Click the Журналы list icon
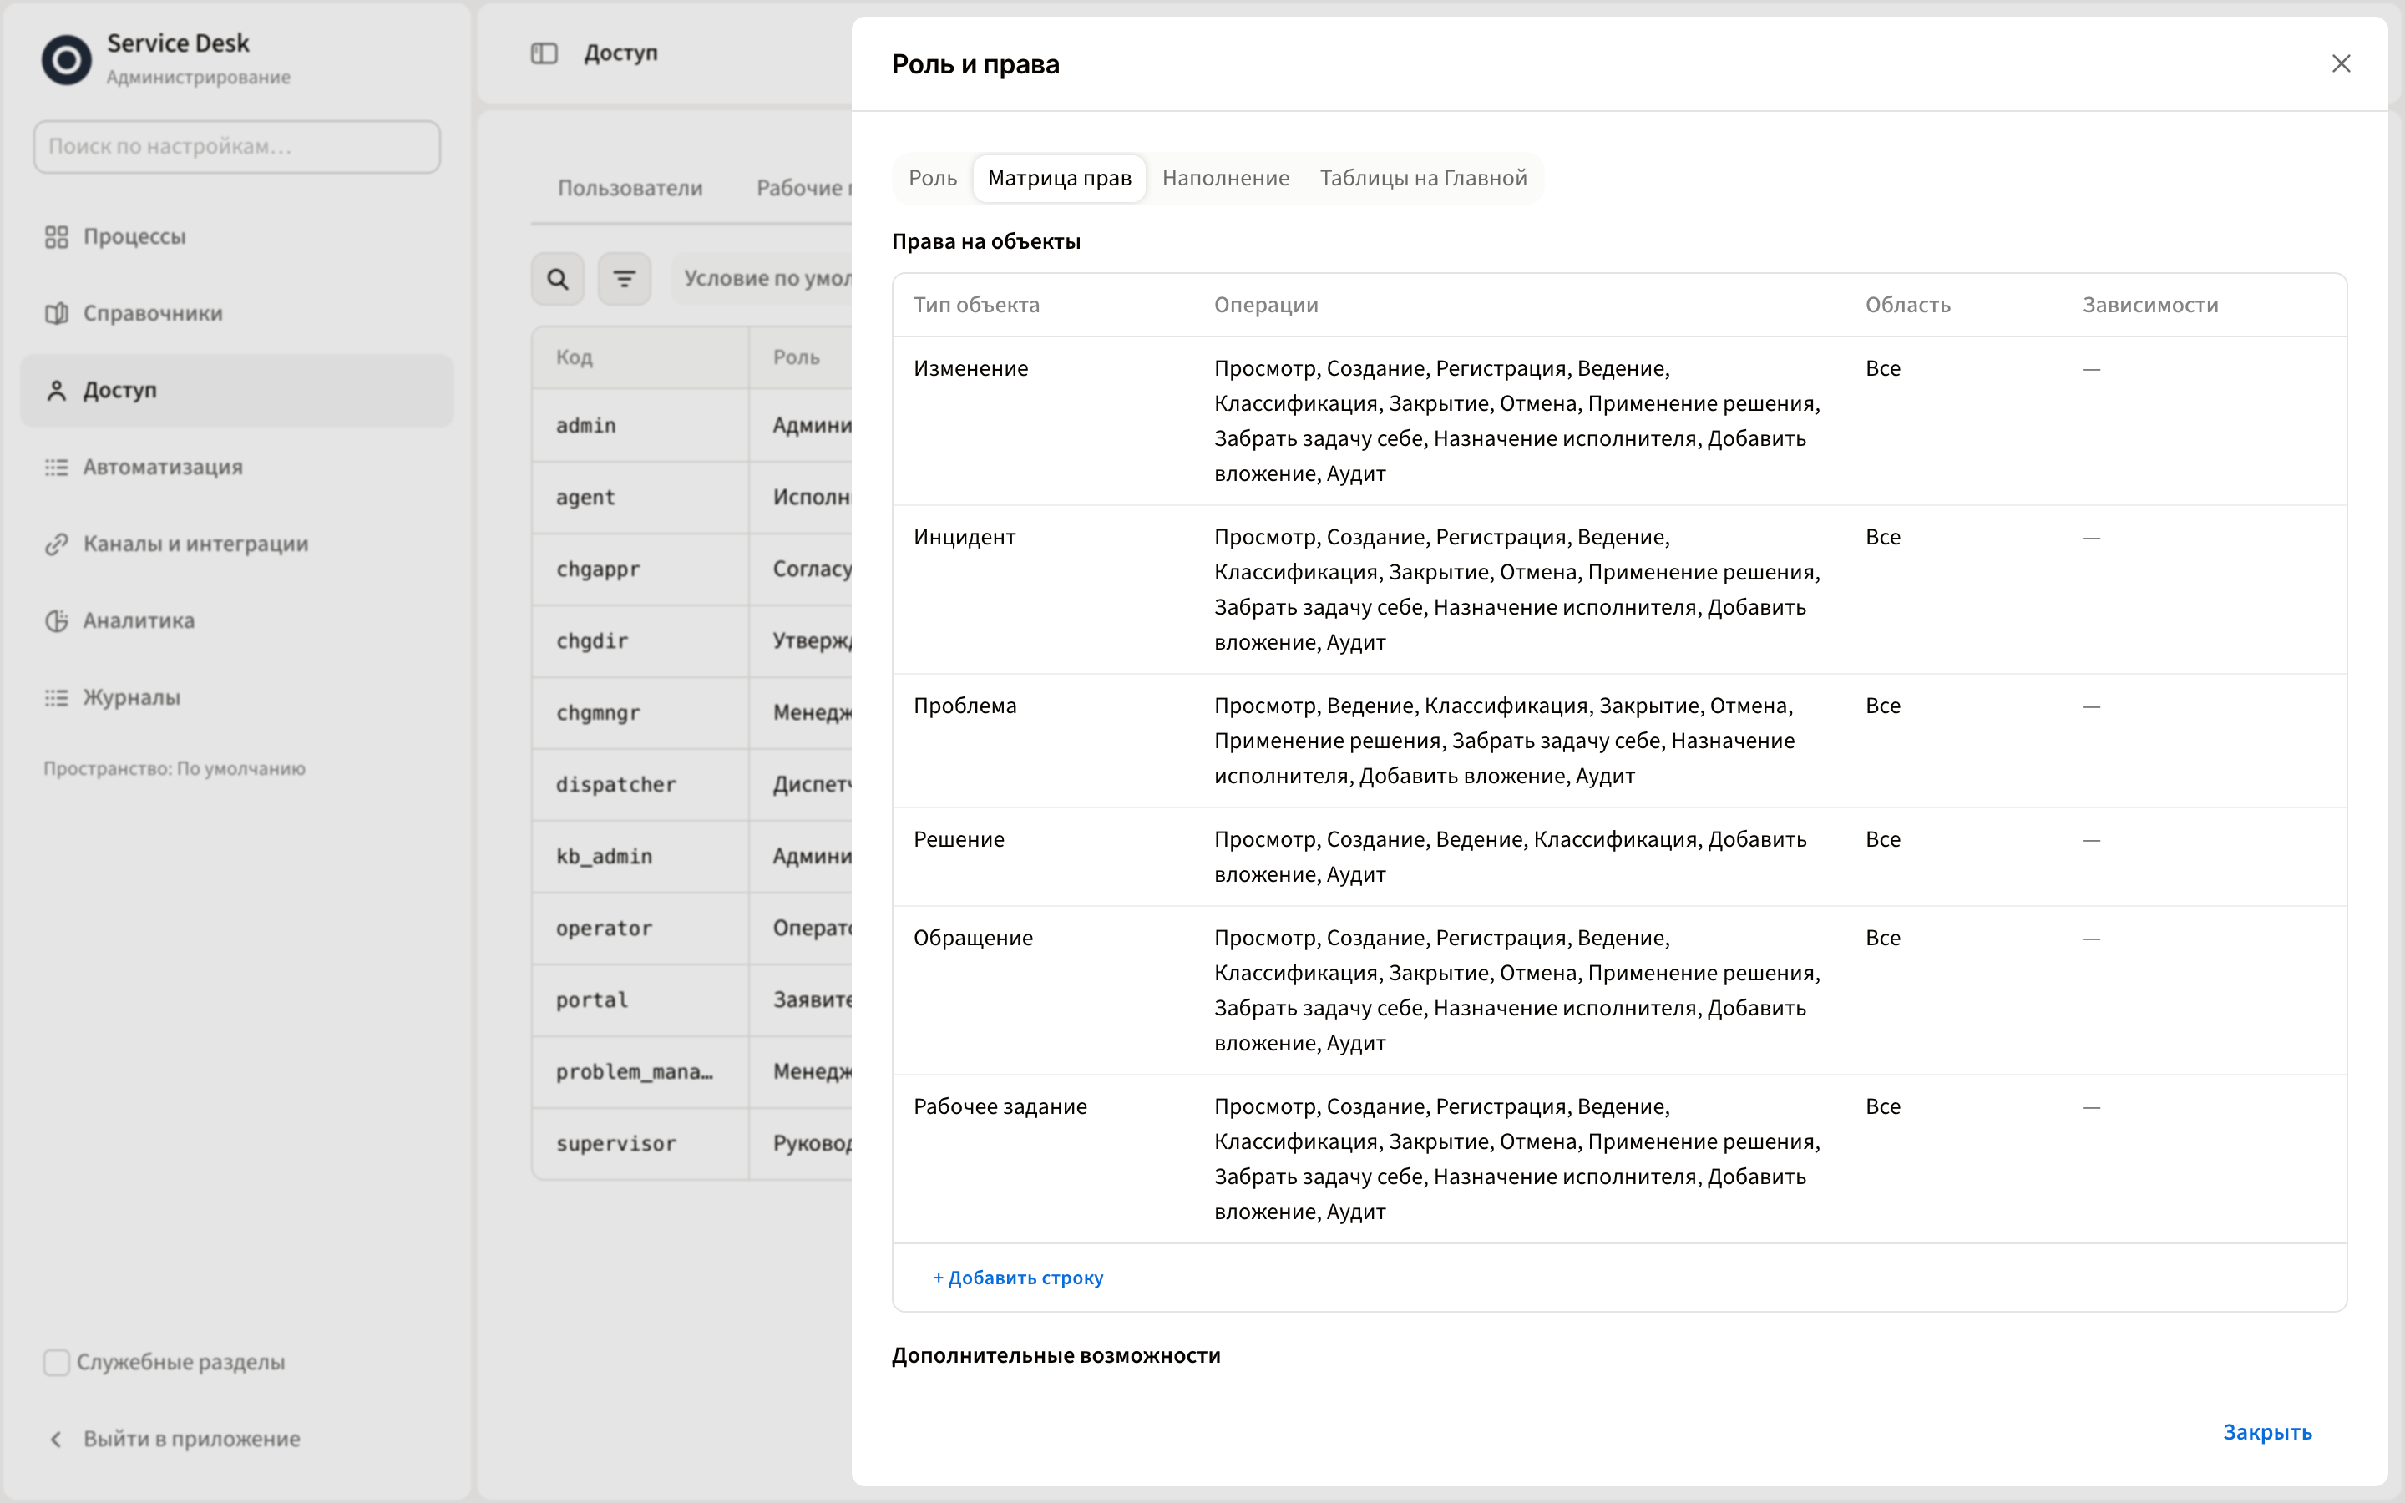The width and height of the screenshot is (2405, 1503). tap(57, 698)
